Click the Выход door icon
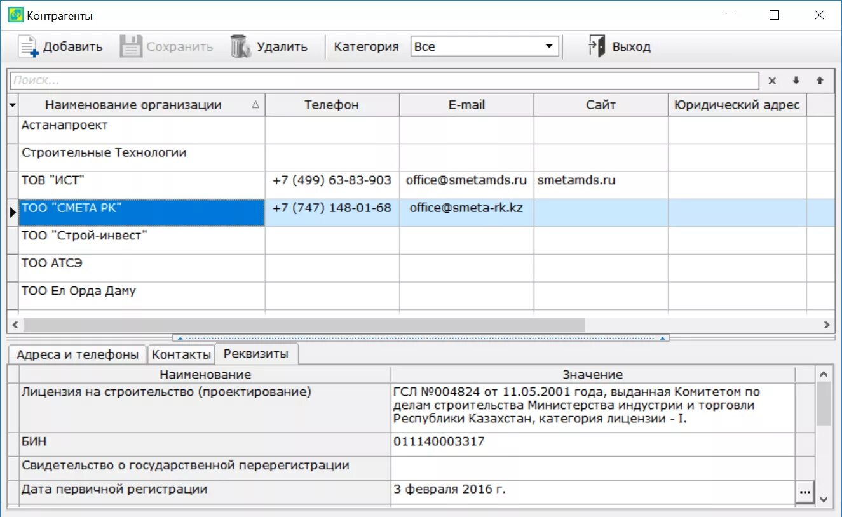The height and width of the screenshot is (517, 842). tap(596, 46)
